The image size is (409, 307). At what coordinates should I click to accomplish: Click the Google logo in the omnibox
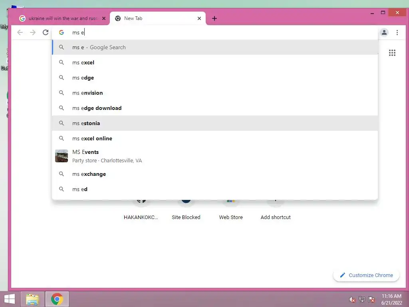click(62, 32)
